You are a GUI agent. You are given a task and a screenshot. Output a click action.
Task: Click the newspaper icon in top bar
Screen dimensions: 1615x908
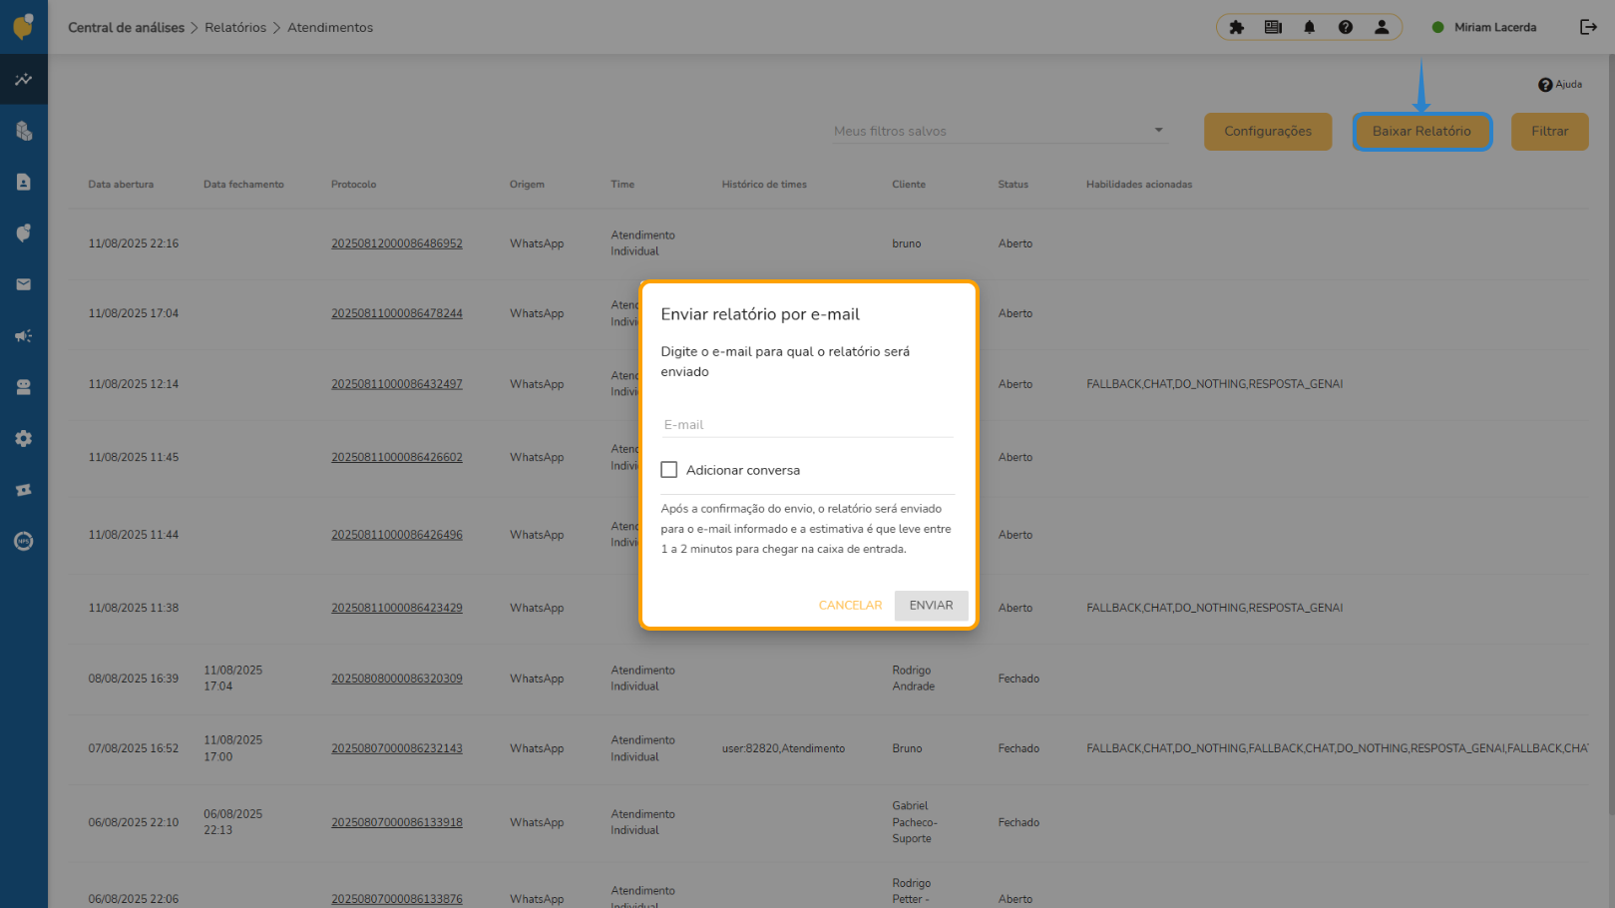click(x=1273, y=27)
